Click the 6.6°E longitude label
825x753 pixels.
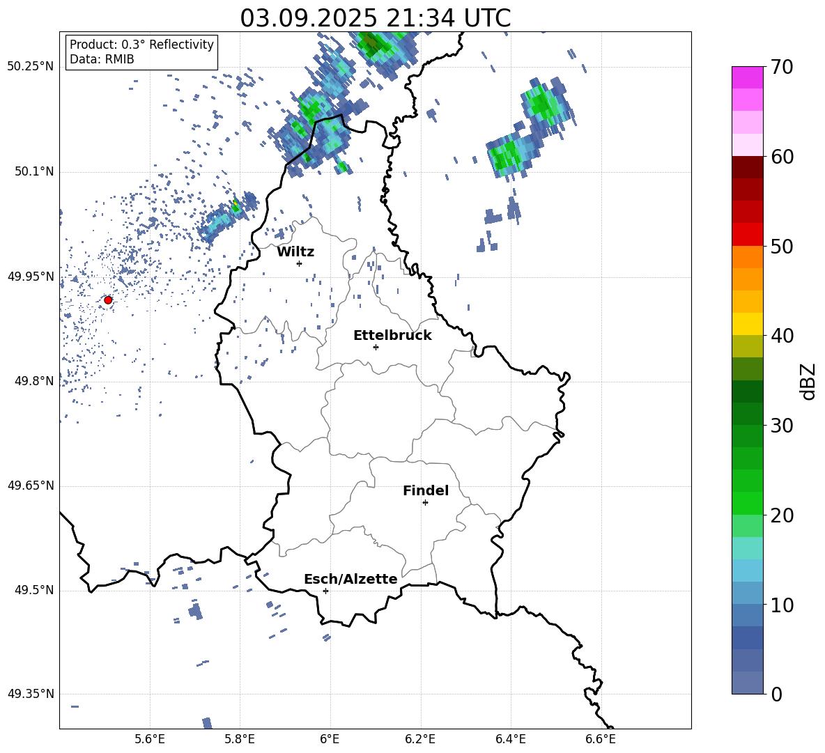pyautogui.click(x=601, y=739)
